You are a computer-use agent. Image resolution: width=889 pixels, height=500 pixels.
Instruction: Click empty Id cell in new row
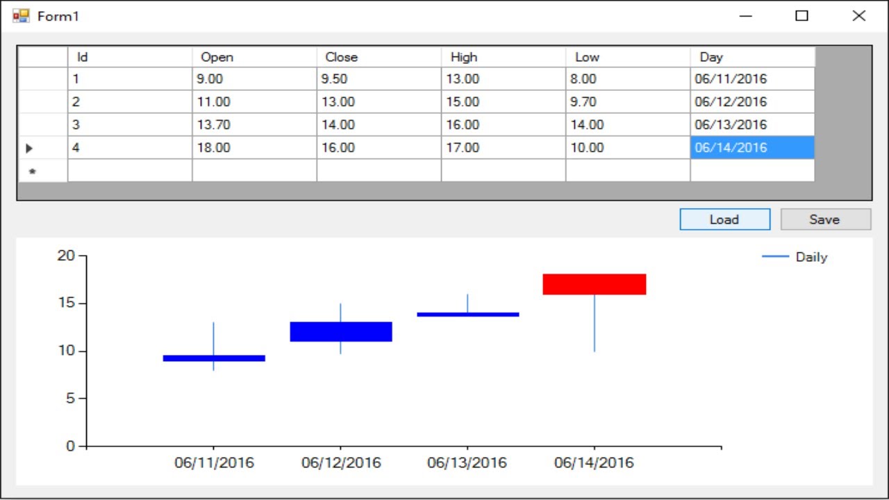(x=130, y=171)
